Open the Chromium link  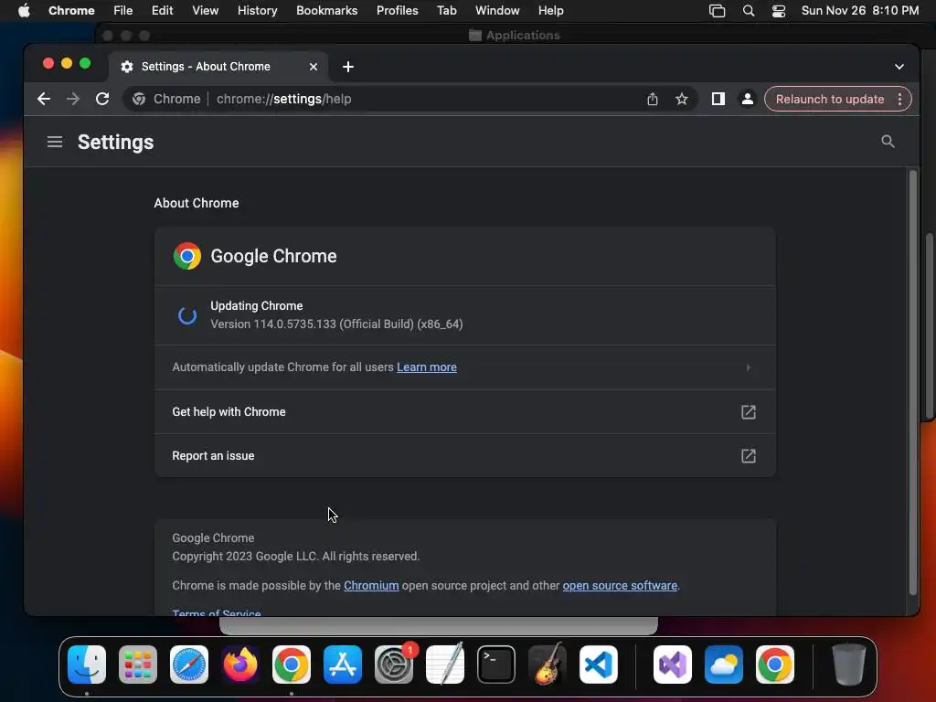371,586
